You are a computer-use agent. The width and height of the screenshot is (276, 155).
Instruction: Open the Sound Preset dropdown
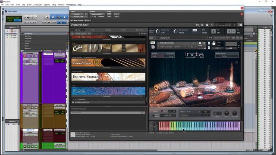point(227,56)
